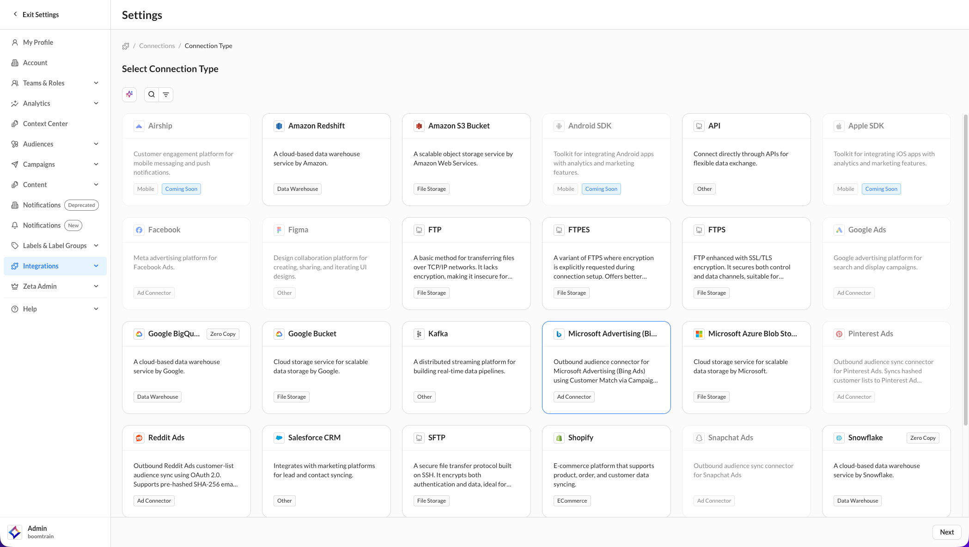Image resolution: width=969 pixels, height=547 pixels.
Task: Select the Salesforce CRM card title
Action: tap(314, 438)
